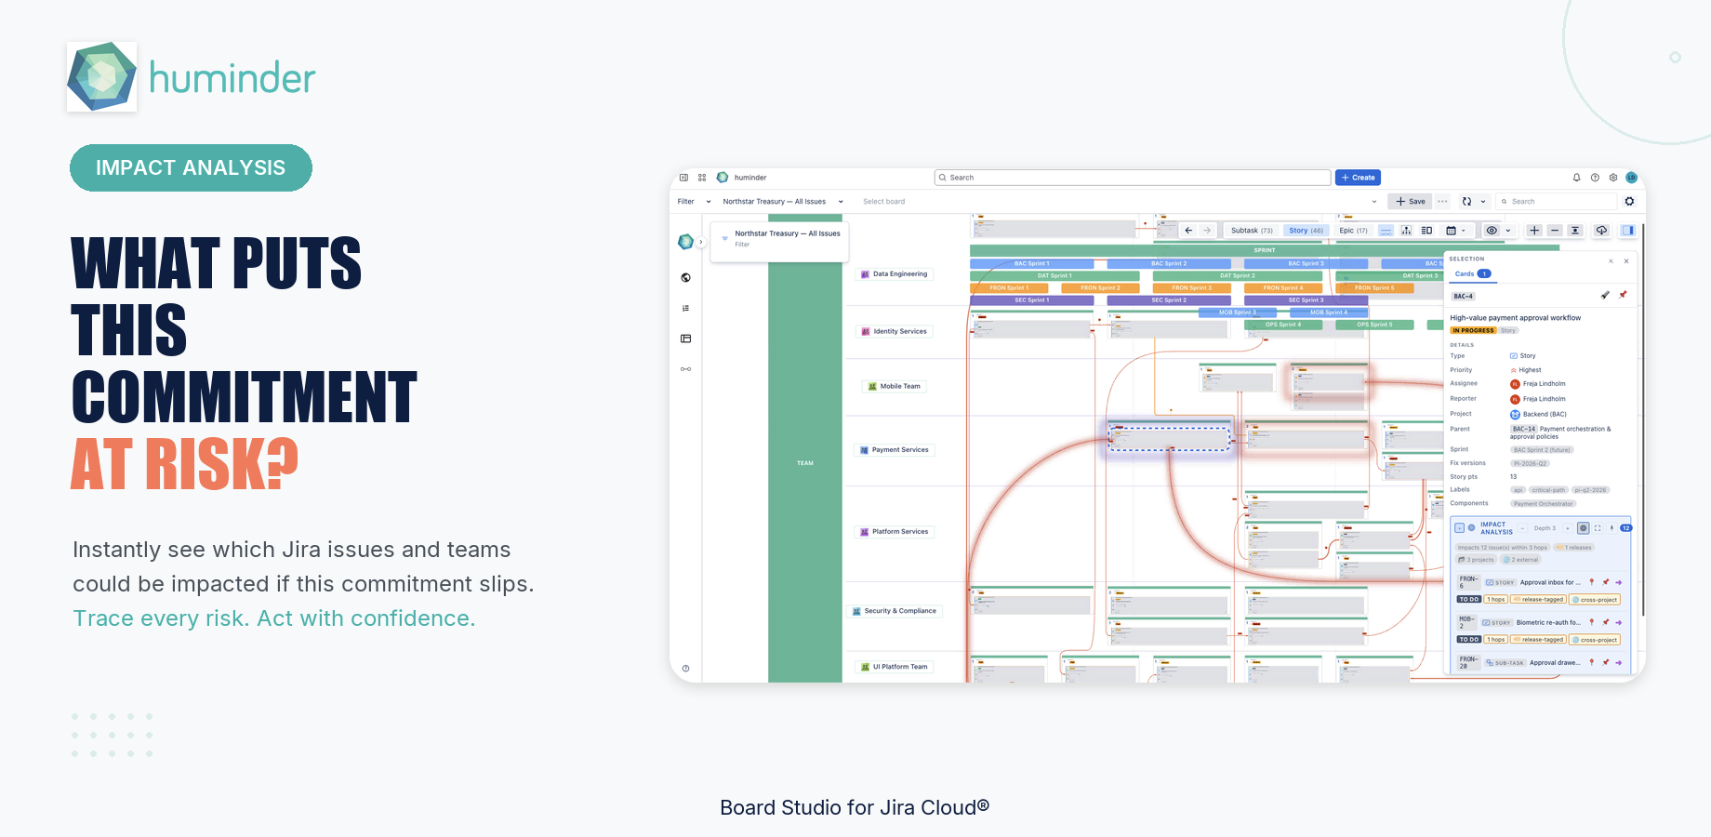Collapse the Impact Analysis section

[1459, 528]
